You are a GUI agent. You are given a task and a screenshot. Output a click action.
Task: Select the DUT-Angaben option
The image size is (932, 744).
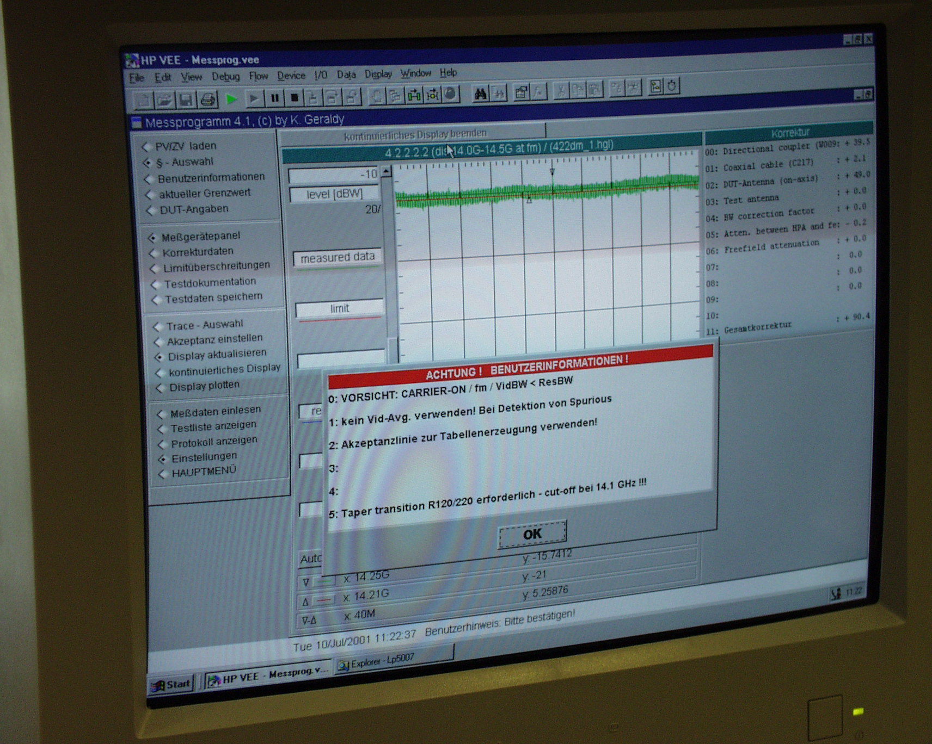(188, 210)
